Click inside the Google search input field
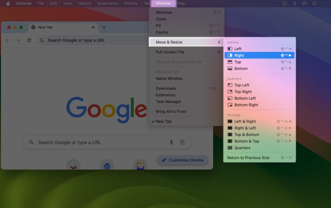 93,142
